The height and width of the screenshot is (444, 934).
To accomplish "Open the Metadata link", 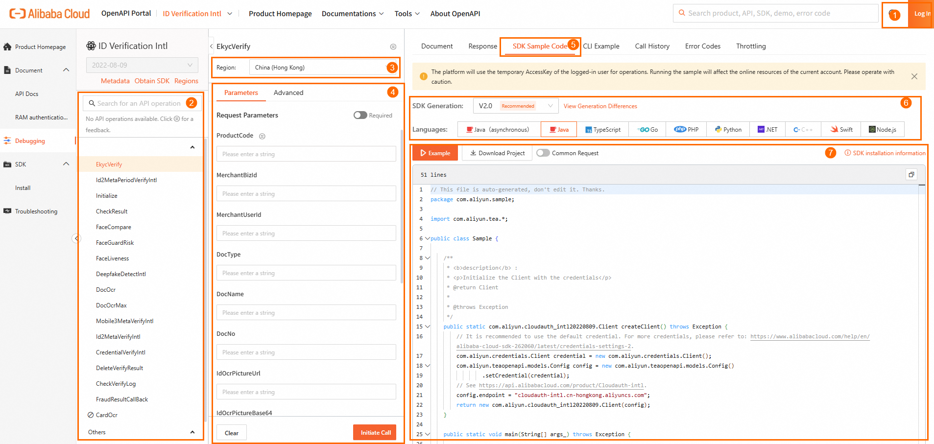I will pyautogui.click(x=115, y=81).
